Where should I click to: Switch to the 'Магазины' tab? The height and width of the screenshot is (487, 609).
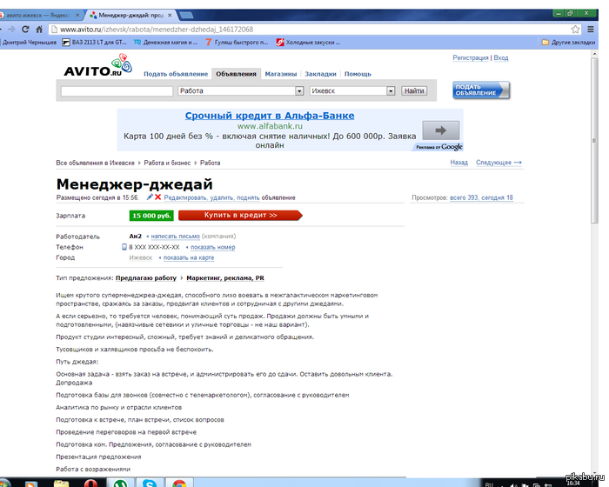click(x=282, y=74)
